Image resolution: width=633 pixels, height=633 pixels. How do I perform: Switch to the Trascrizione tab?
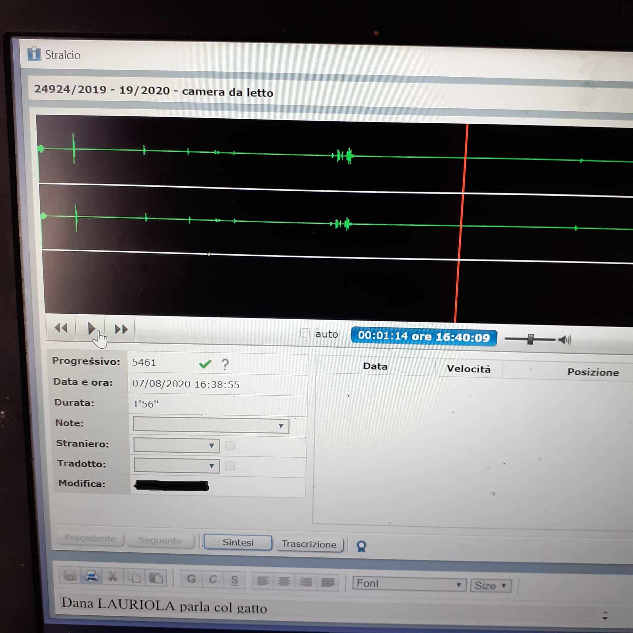309,544
